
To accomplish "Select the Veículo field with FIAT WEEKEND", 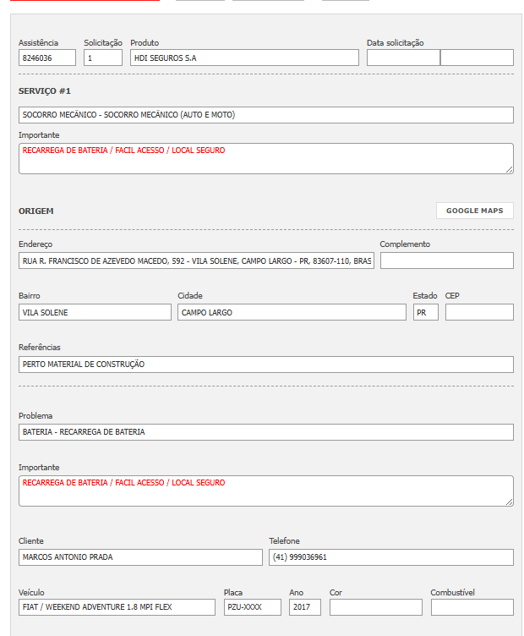I will pos(117,607).
